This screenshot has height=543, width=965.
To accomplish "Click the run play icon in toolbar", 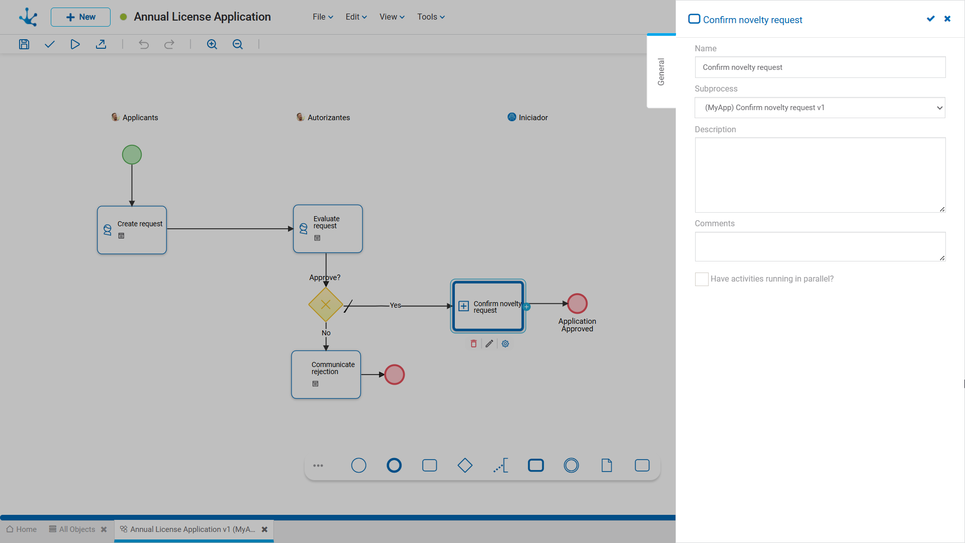I will pyautogui.click(x=75, y=44).
